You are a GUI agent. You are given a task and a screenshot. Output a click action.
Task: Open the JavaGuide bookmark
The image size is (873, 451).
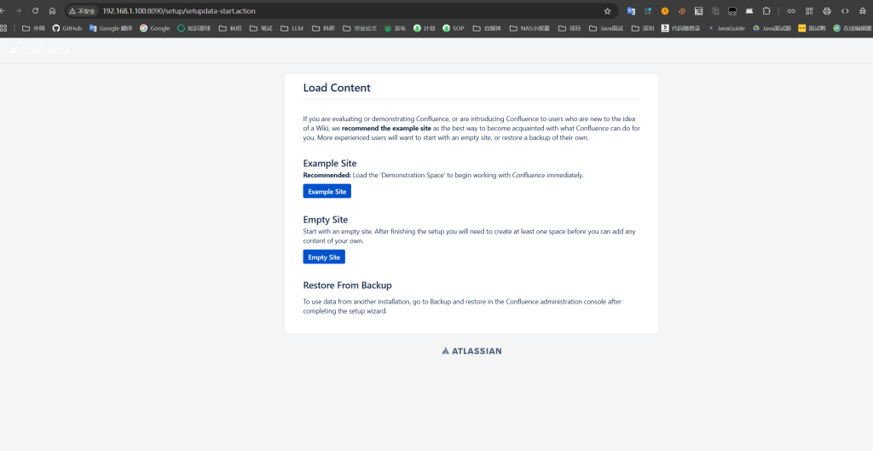coord(726,28)
